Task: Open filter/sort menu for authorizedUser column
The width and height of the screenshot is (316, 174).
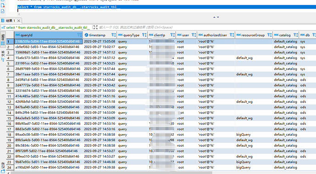Action: point(232,35)
